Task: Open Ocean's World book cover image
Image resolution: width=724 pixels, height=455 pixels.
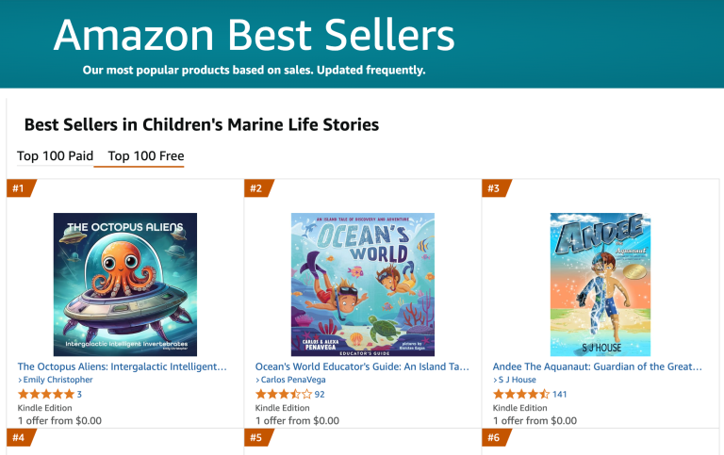Action: pos(363,284)
